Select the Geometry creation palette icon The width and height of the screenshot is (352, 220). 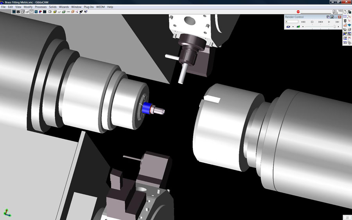tap(345, 16)
